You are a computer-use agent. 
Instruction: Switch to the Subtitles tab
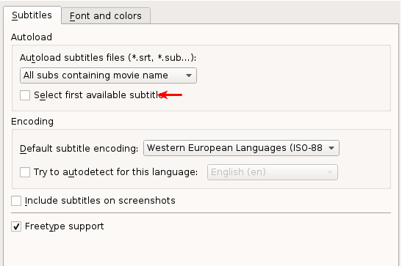tap(32, 15)
